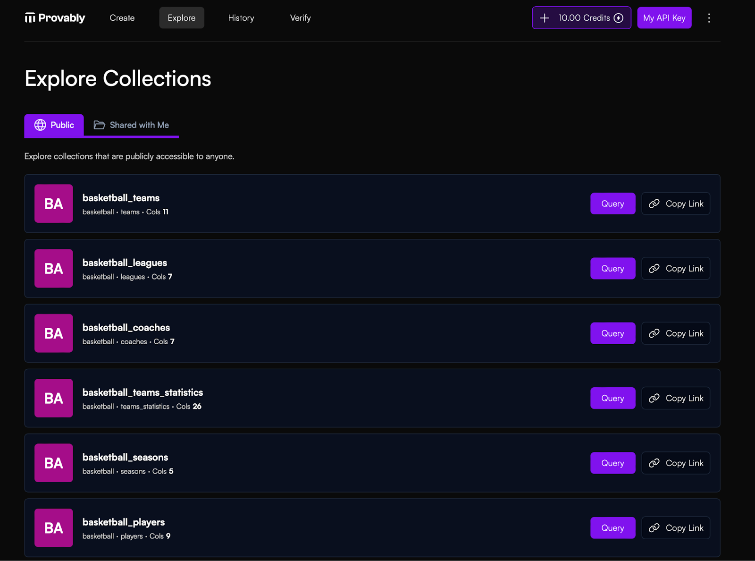The image size is (755, 561).
Task: Go to the Create page
Action: click(x=122, y=18)
